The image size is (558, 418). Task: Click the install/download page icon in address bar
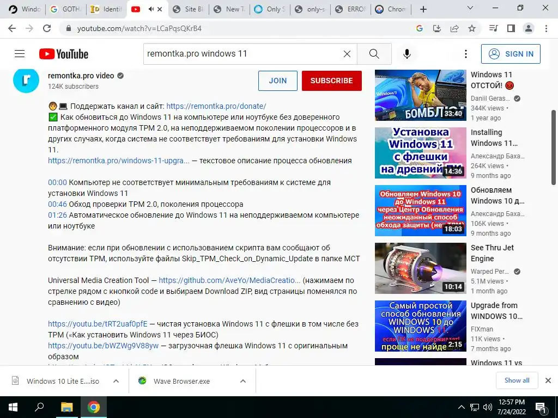click(x=437, y=28)
